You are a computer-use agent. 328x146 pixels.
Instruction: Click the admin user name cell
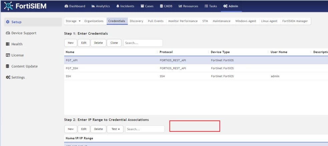[x=275, y=76]
